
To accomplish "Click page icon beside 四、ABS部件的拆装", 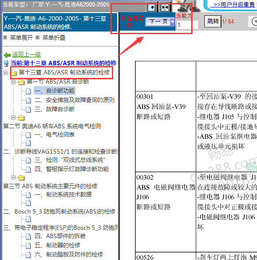I will [28, 236].
